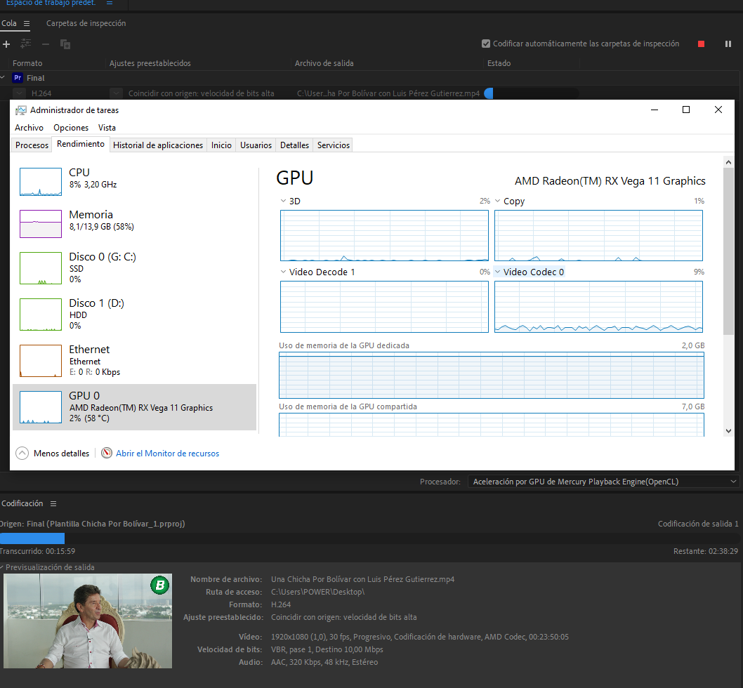The height and width of the screenshot is (688, 743).
Task: Collapse the Video Codec 0 graph section
Action: [497, 272]
